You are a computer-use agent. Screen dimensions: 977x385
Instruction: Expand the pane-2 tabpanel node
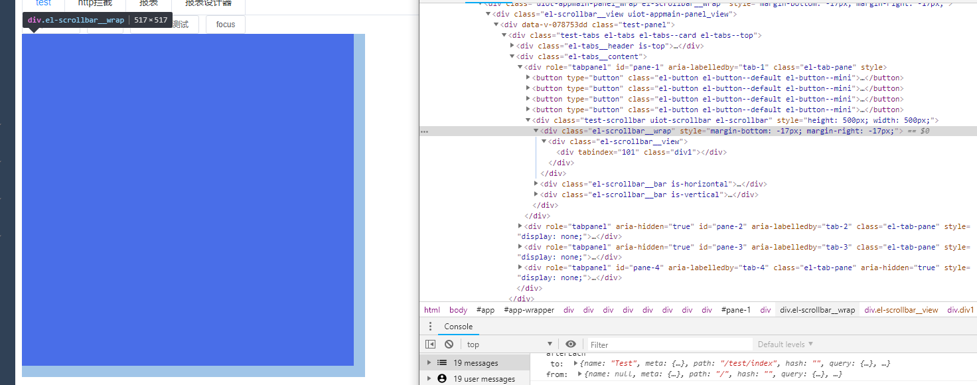[520, 226]
